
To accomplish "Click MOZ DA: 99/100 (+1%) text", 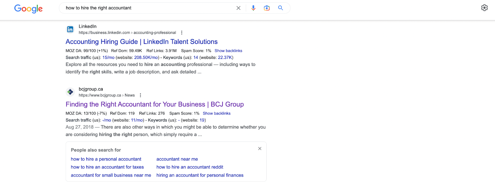I will (87, 51).
